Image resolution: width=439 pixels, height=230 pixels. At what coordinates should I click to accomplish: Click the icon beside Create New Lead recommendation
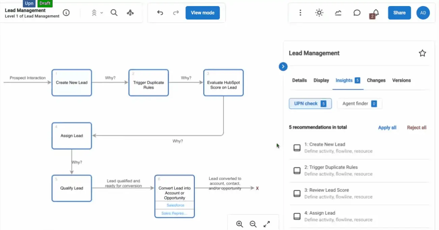coord(297,148)
